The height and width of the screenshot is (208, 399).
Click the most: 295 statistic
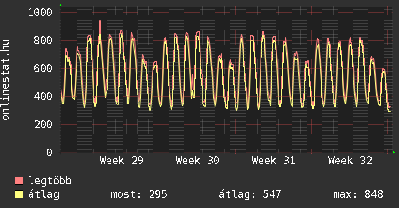[x=139, y=194]
